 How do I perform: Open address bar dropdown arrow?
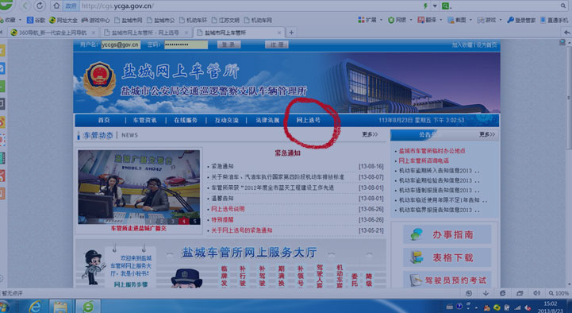(x=435, y=6)
